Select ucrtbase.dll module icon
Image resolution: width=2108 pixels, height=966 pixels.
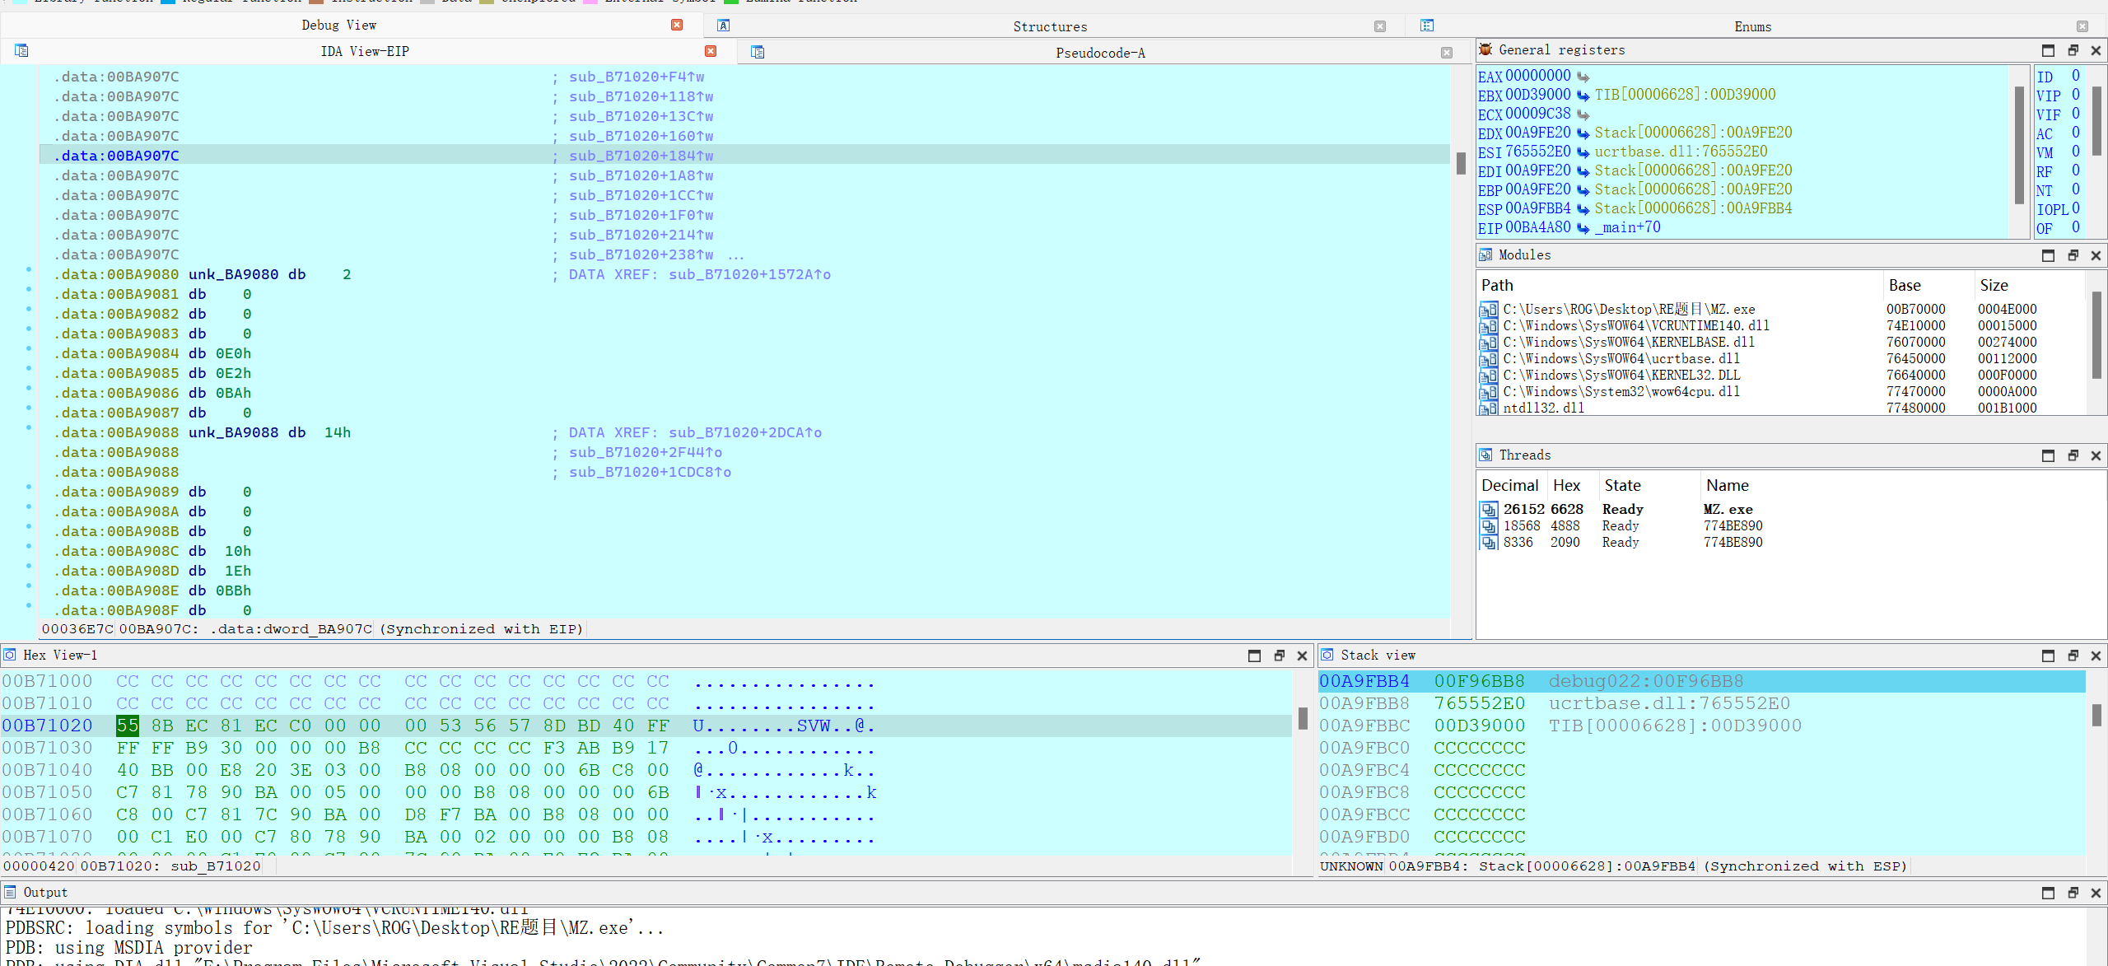1489,359
